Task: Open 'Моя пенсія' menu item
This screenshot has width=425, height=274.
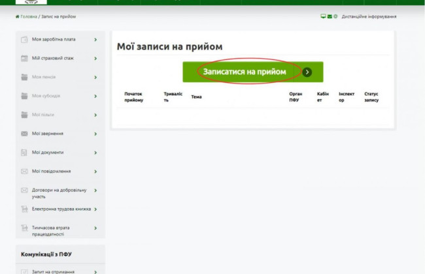Action: [44, 77]
